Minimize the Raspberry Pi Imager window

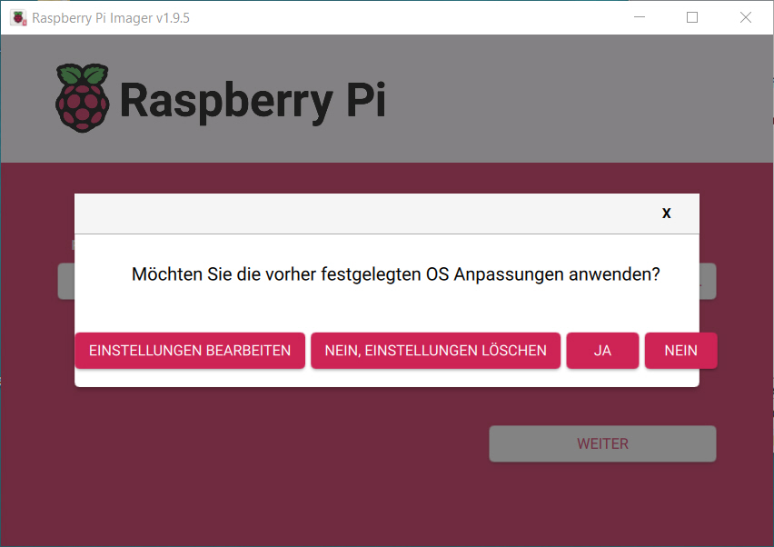point(640,17)
